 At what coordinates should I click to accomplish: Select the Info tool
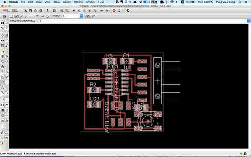tap(2, 23)
